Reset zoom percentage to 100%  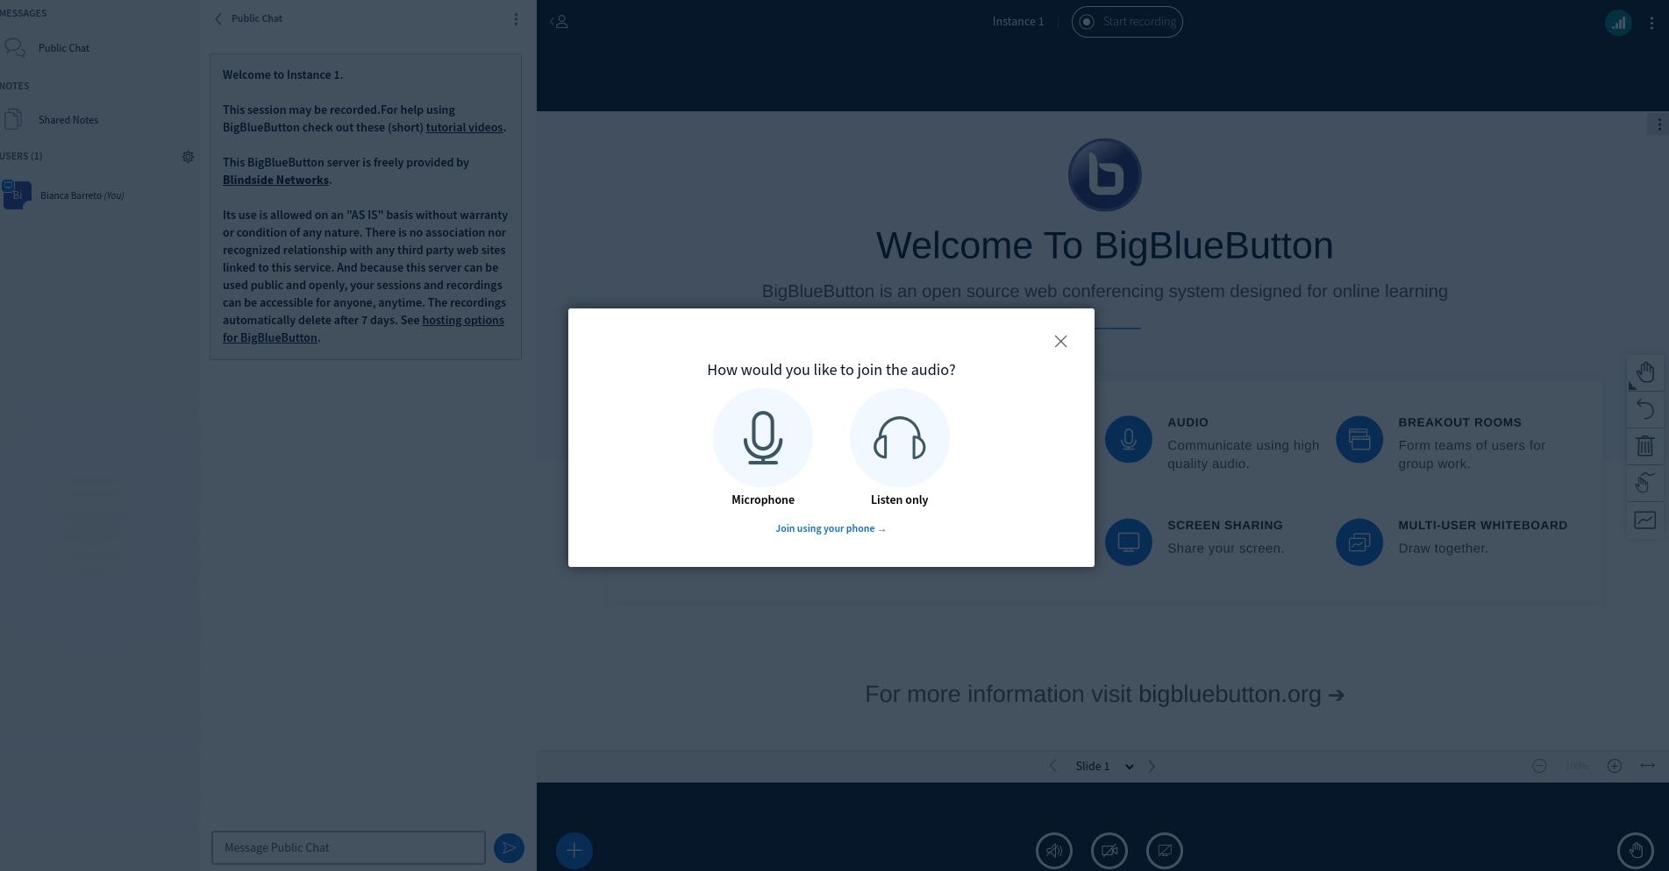[1577, 766]
